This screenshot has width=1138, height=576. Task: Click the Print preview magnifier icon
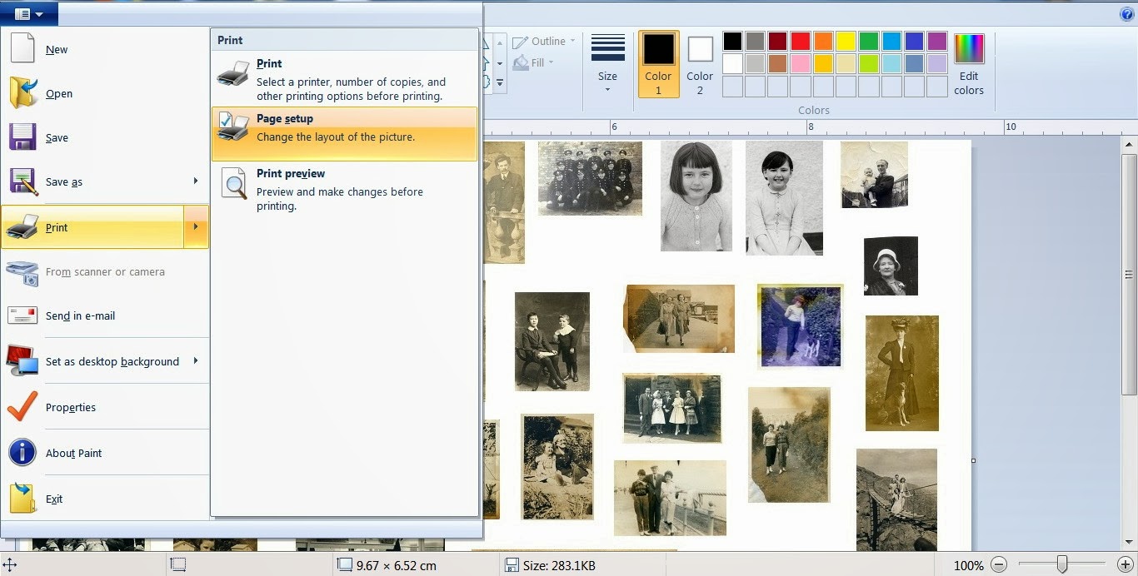[x=234, y=183]
